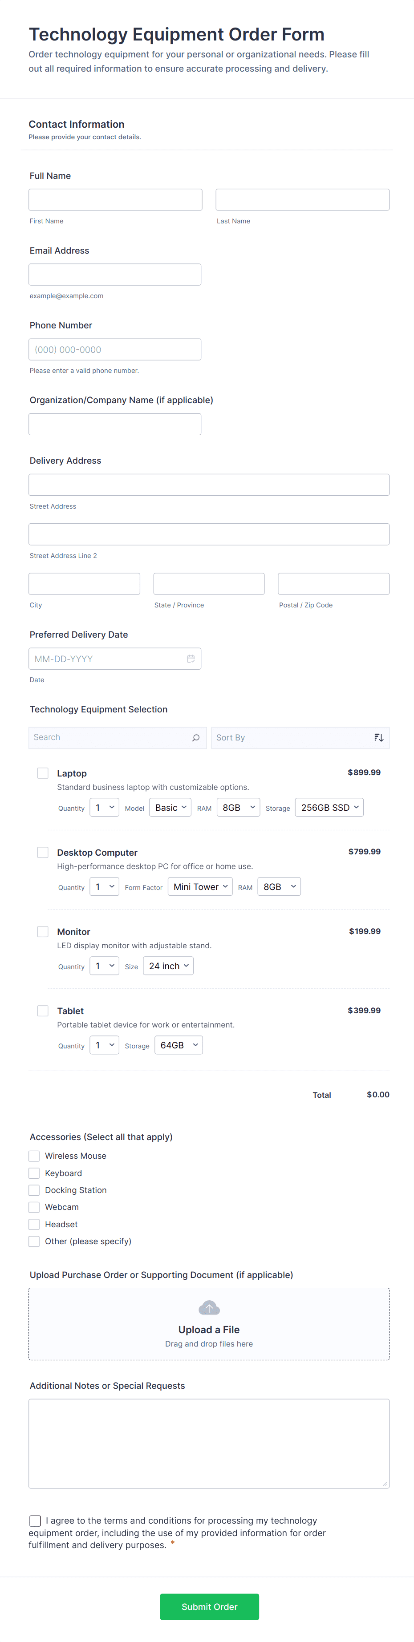This screenshot has height=1642, width=414.
Task: Expand the 256GB SSD storage dropdown
Action: coord(329,807)
